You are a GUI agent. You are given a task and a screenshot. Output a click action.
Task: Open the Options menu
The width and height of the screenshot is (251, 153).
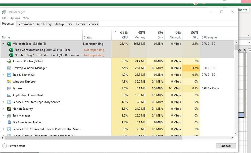pyautogui.click(x=15, y=18)
